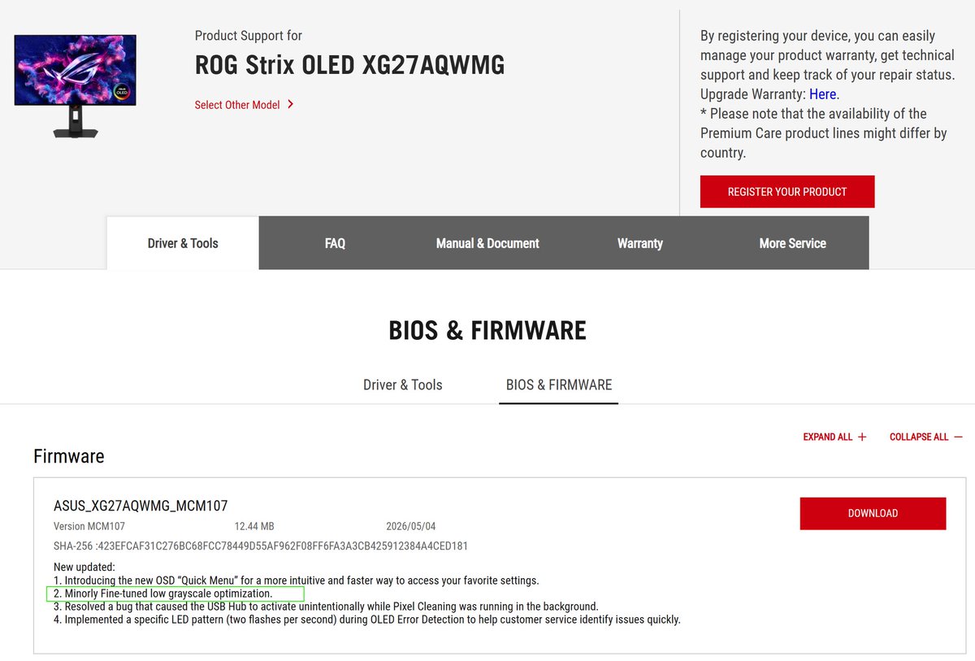The height and width of the screenshot is (661, 975).
Task: Select the Driver & Tools main tab
Action: [x=183, y=243]
